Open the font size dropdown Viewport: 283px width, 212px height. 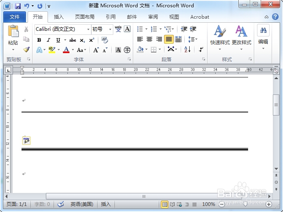110,29
